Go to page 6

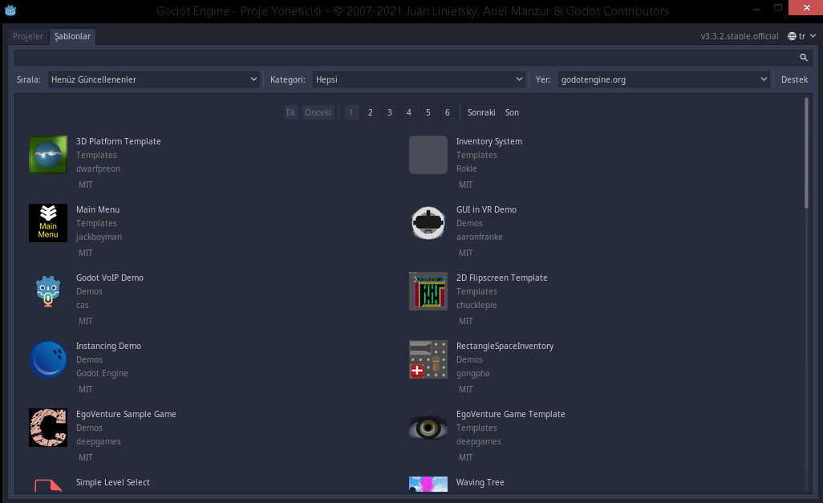click(447, 112)
